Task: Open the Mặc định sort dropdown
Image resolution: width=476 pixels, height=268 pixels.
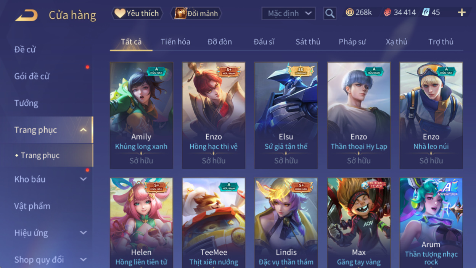Action: coord(288,13)
